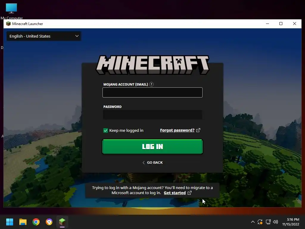This screenshot has height=229, width=305.
Task: Close the Minecraft Launcher window
Action: 295,24
